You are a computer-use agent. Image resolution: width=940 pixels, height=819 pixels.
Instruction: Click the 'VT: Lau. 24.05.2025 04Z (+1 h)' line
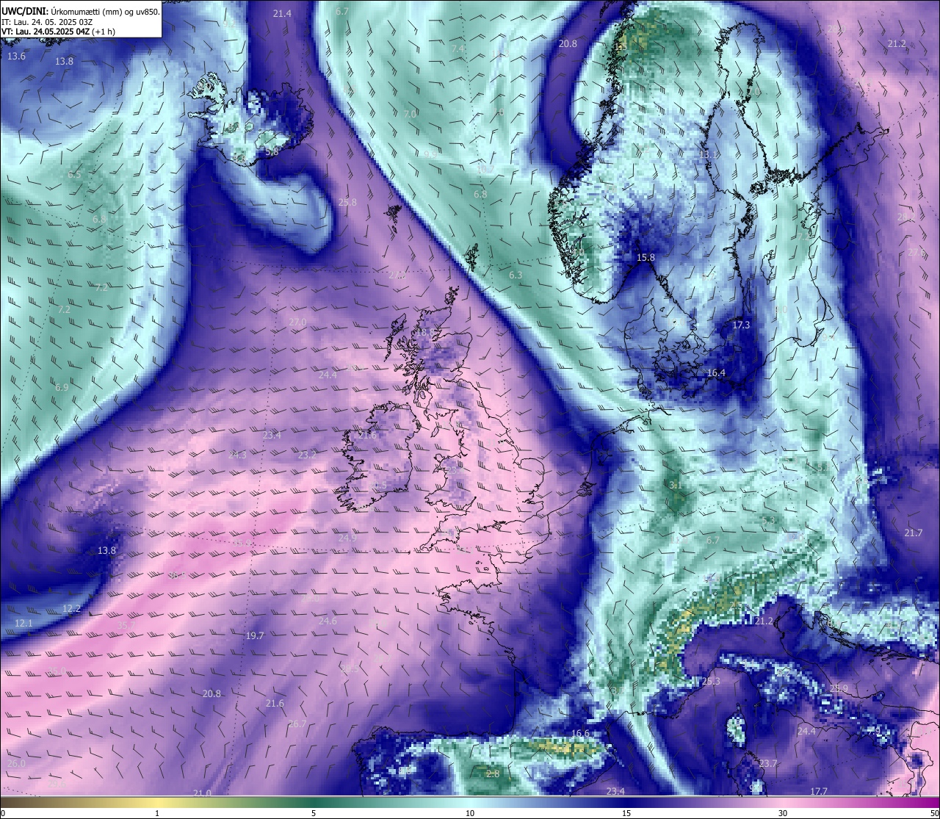coord(58,32)
